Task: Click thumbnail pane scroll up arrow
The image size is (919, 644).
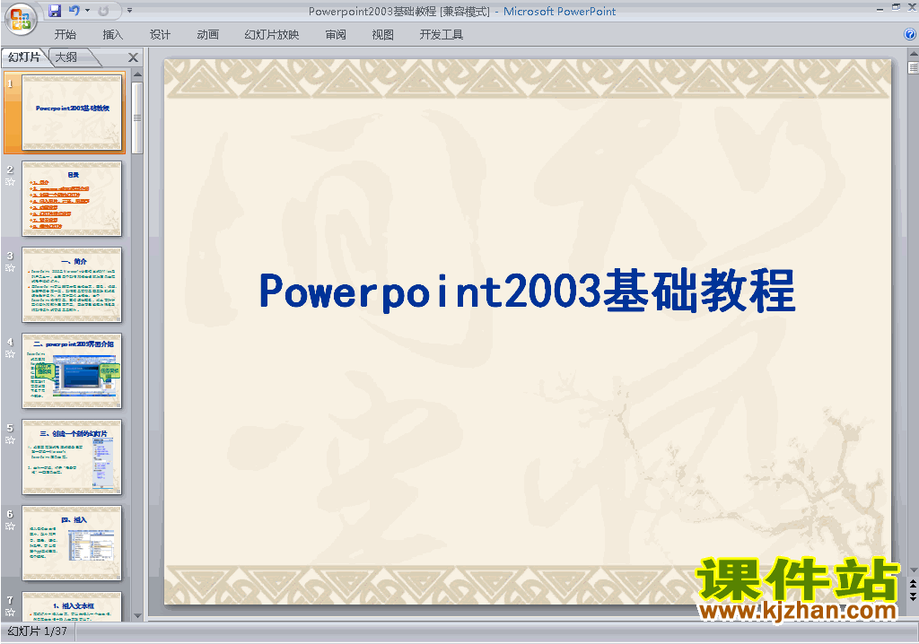Action: pos(137,74)
